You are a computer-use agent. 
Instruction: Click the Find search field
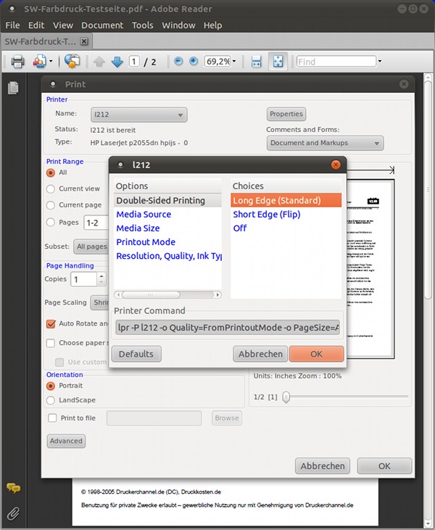[336, 62]
